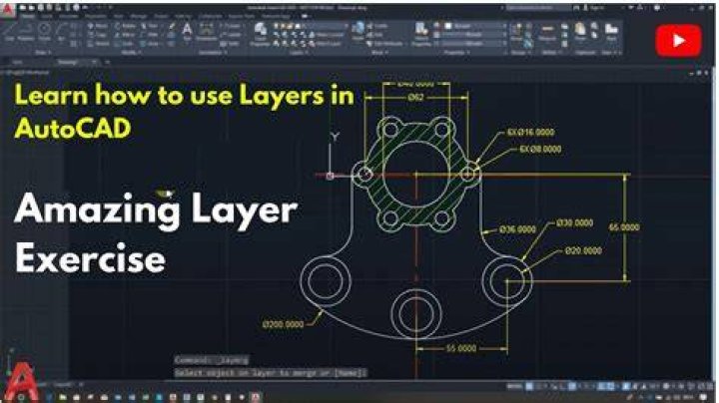This screenshot has height=403, width=719.
Task: Click the Paste tool in Clipboard panel
Action: 580,32
